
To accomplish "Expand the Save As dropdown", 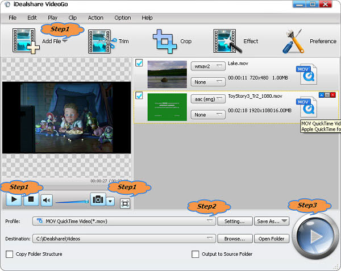I will click(x=284, y=221).
